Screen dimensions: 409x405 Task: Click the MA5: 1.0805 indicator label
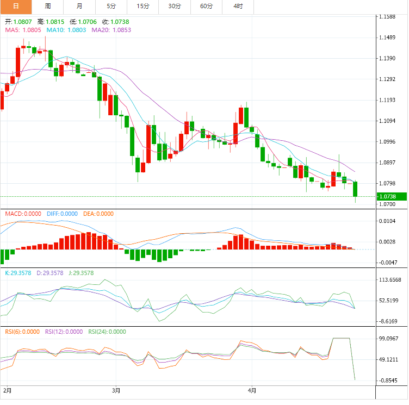click(23, 30)
